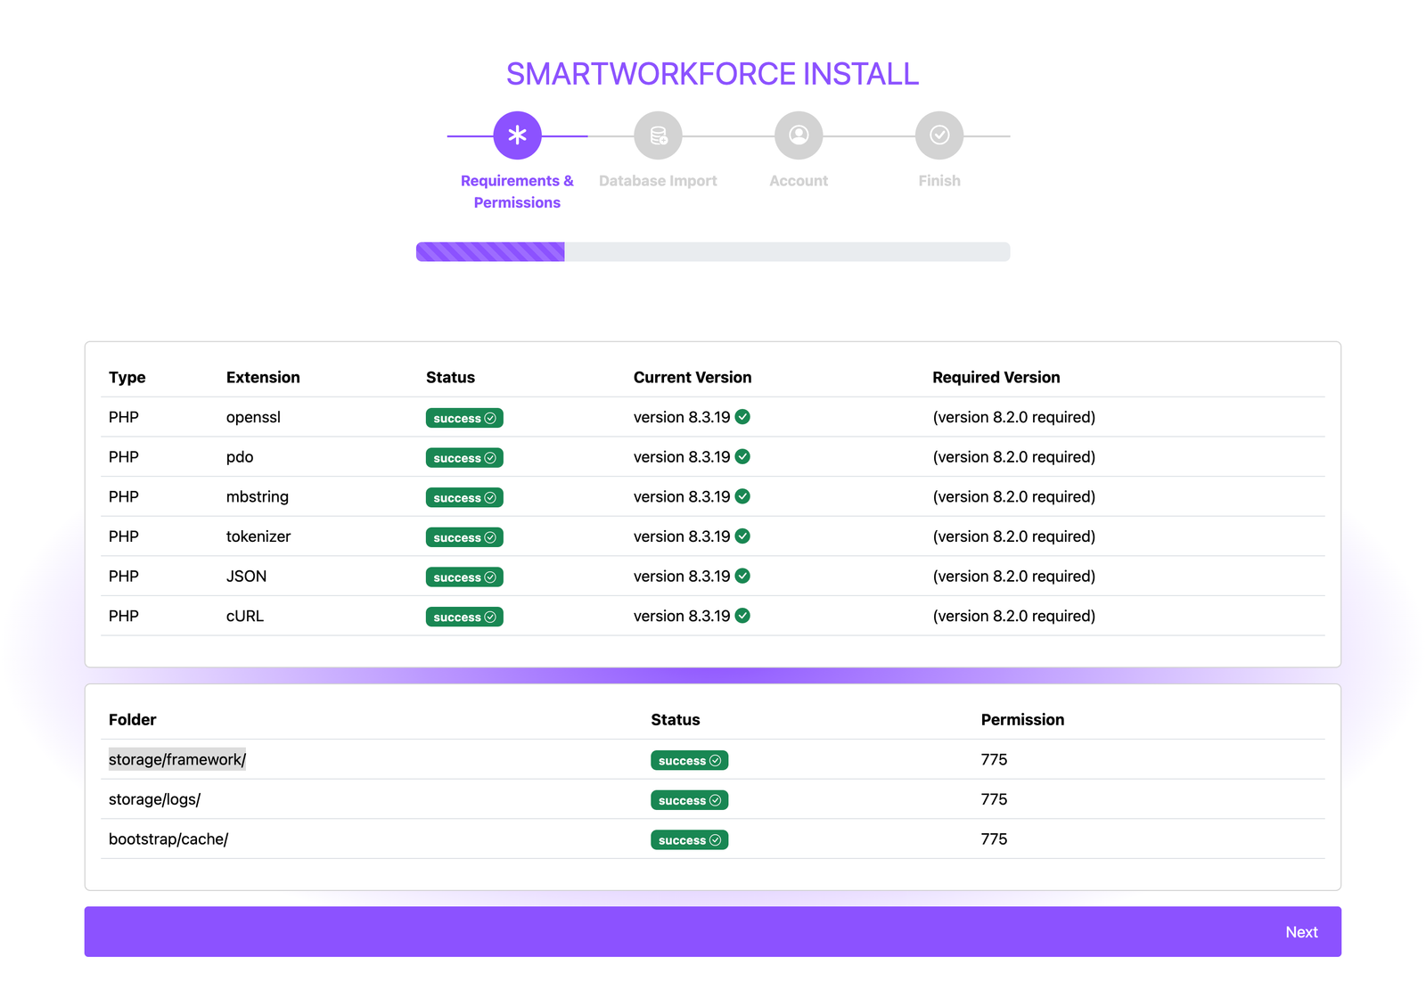Click the tokenizer success status badge

(x=464, y=537)
